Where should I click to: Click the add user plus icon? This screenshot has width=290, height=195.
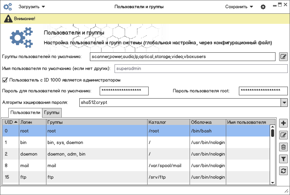(283, 123)
